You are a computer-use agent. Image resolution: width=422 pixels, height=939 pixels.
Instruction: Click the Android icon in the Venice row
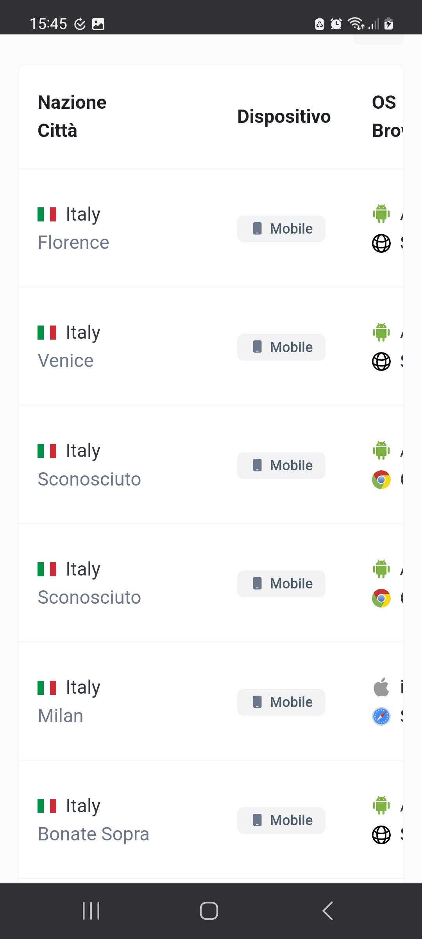coord(381,332)
